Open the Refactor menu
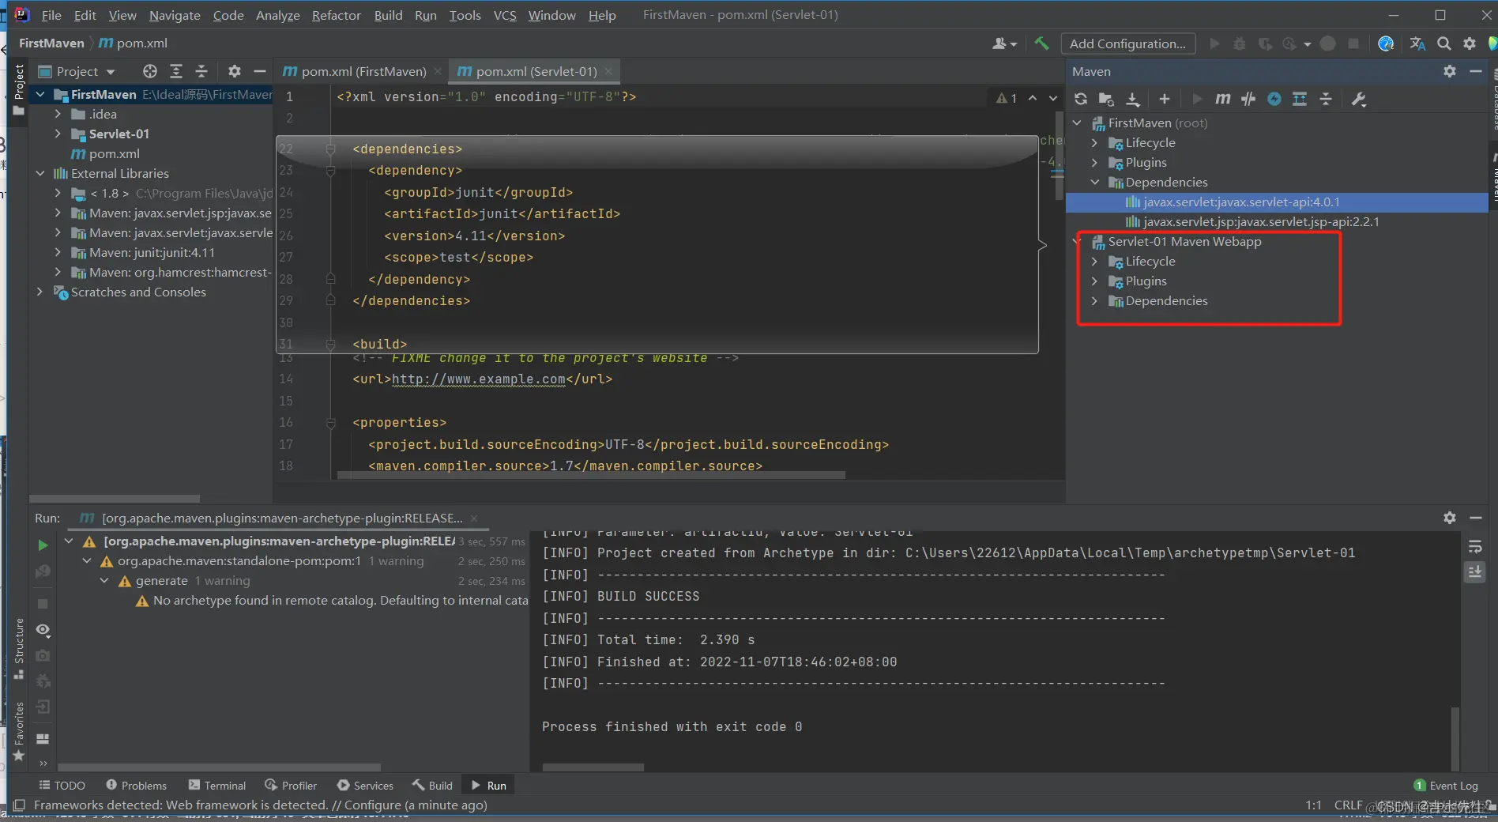The width and height of the screenshot is (1498, 822). pyautogui.click(x=336, y=15)
